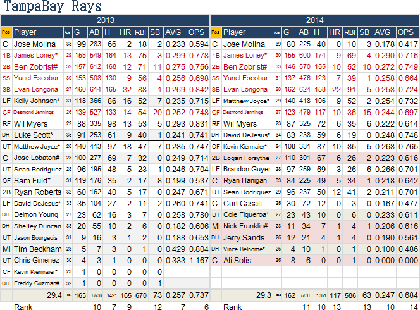Select Ben Zobrist# in the 2014 table

[245, 66]
